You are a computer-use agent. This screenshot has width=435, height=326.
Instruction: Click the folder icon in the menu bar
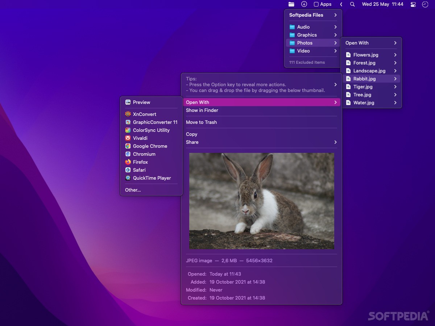coord(291,4)
